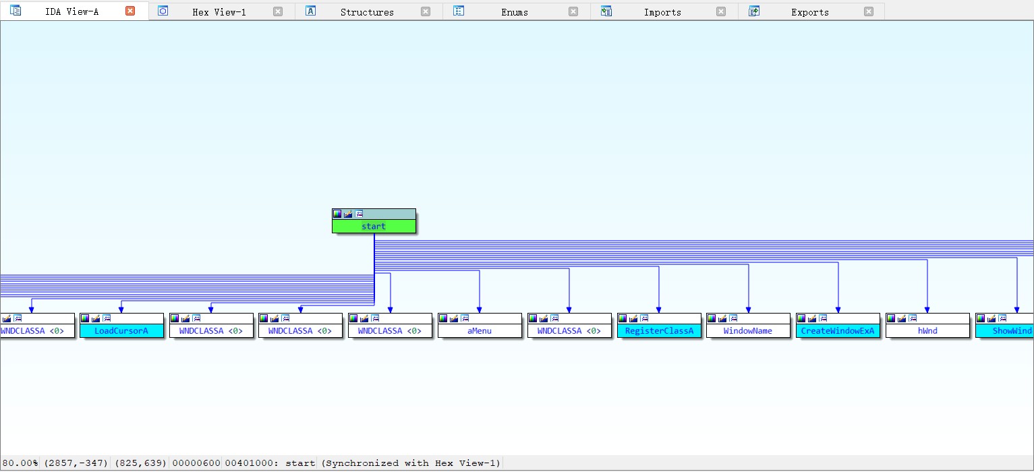This screenshot has width=1034, height=472.
Task: Click the third title icon on ShowWind node
Action: [x=1002, y=318]
